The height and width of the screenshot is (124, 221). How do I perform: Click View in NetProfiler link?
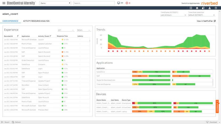pos(205,21)
